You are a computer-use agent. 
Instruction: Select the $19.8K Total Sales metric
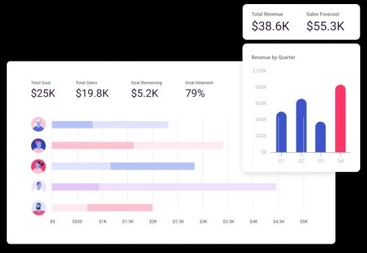[92, 93]
